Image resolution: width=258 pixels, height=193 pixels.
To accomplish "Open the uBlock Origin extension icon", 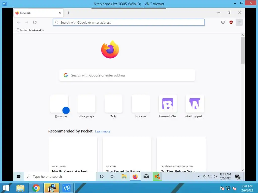I will pos(231,22).
